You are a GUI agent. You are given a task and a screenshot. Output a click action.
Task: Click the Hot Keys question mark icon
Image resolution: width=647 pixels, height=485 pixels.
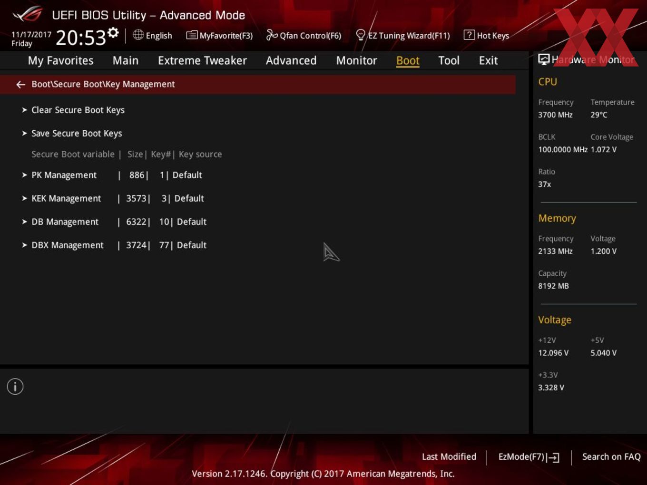(469, 35)
